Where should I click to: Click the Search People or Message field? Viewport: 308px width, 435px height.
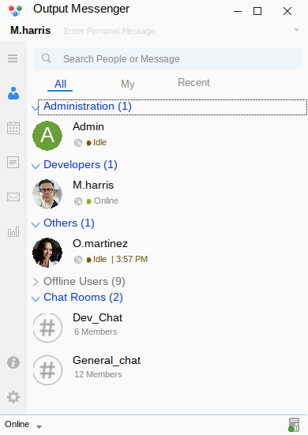(x=167, y=58)
